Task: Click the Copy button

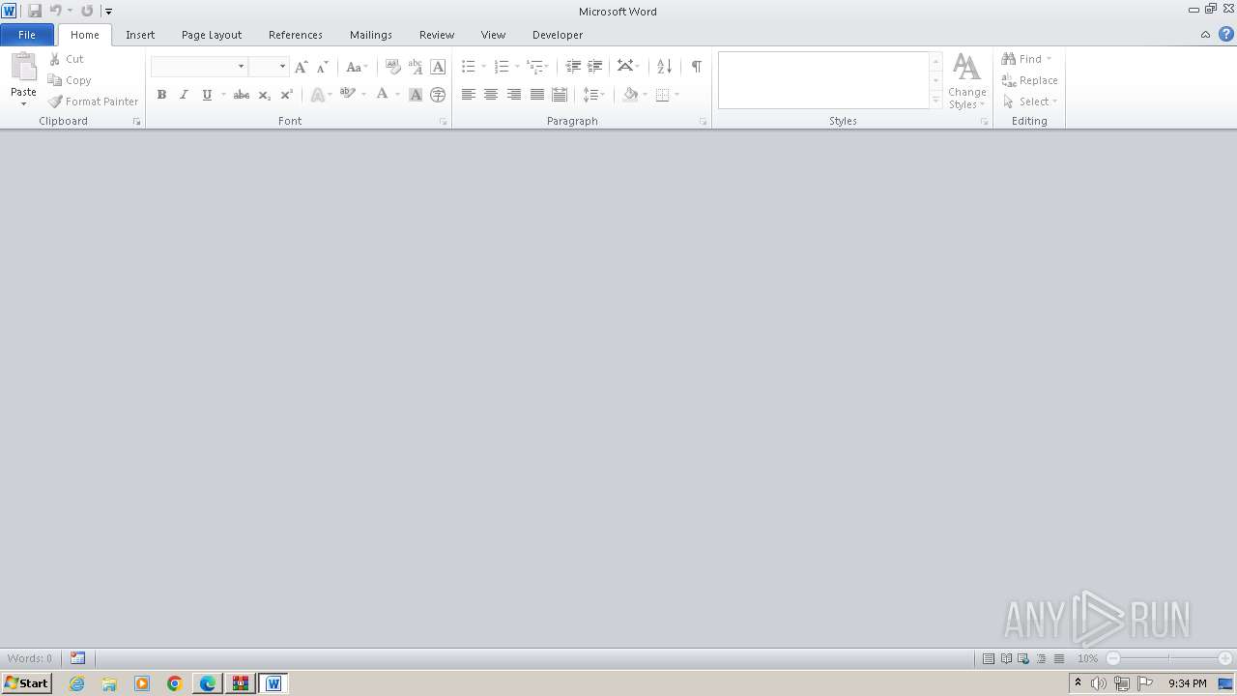Action: point(70,80)
